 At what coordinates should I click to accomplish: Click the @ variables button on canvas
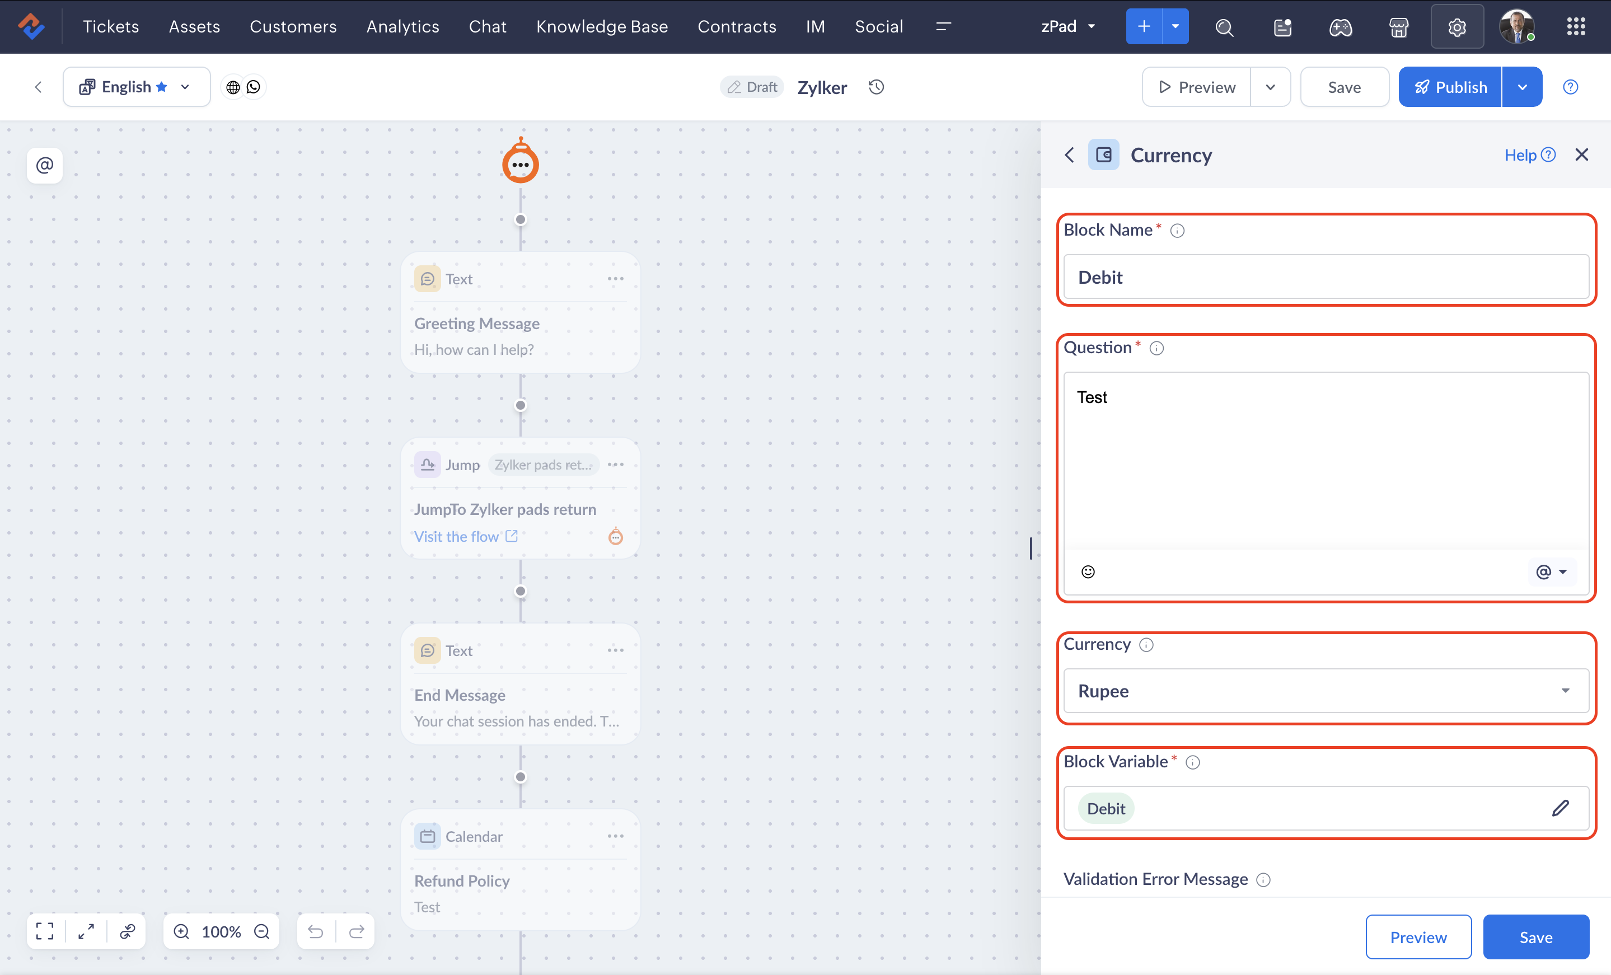(x=44, y=165)
